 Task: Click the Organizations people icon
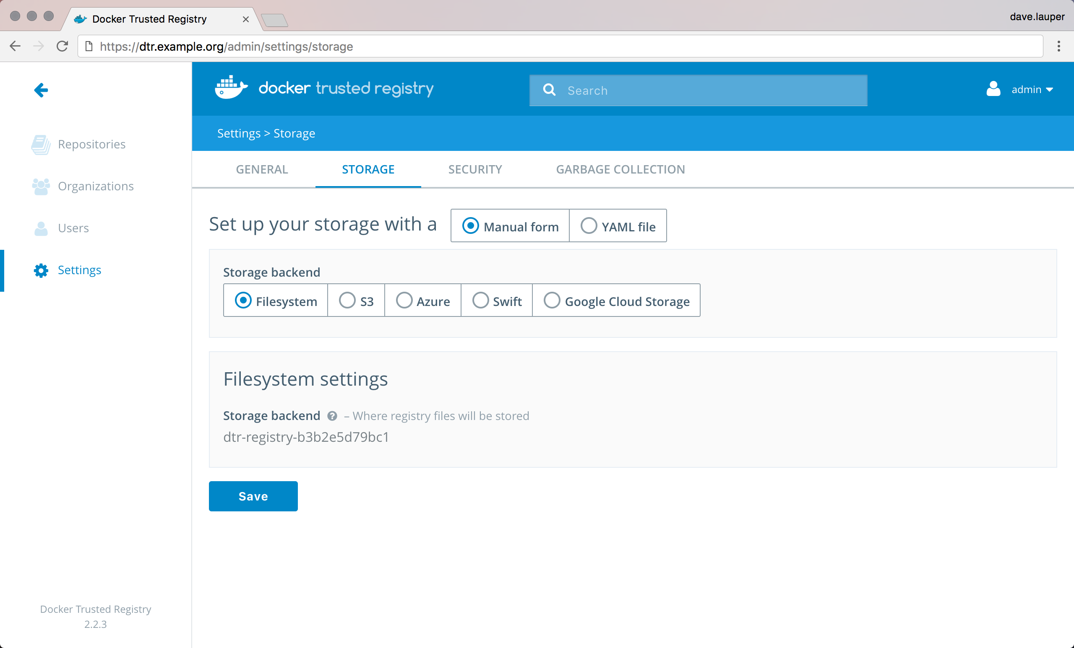tap(41, 187)
